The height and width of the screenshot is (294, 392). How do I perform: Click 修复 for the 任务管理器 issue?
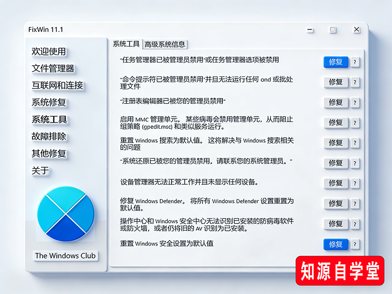(335, 62)
